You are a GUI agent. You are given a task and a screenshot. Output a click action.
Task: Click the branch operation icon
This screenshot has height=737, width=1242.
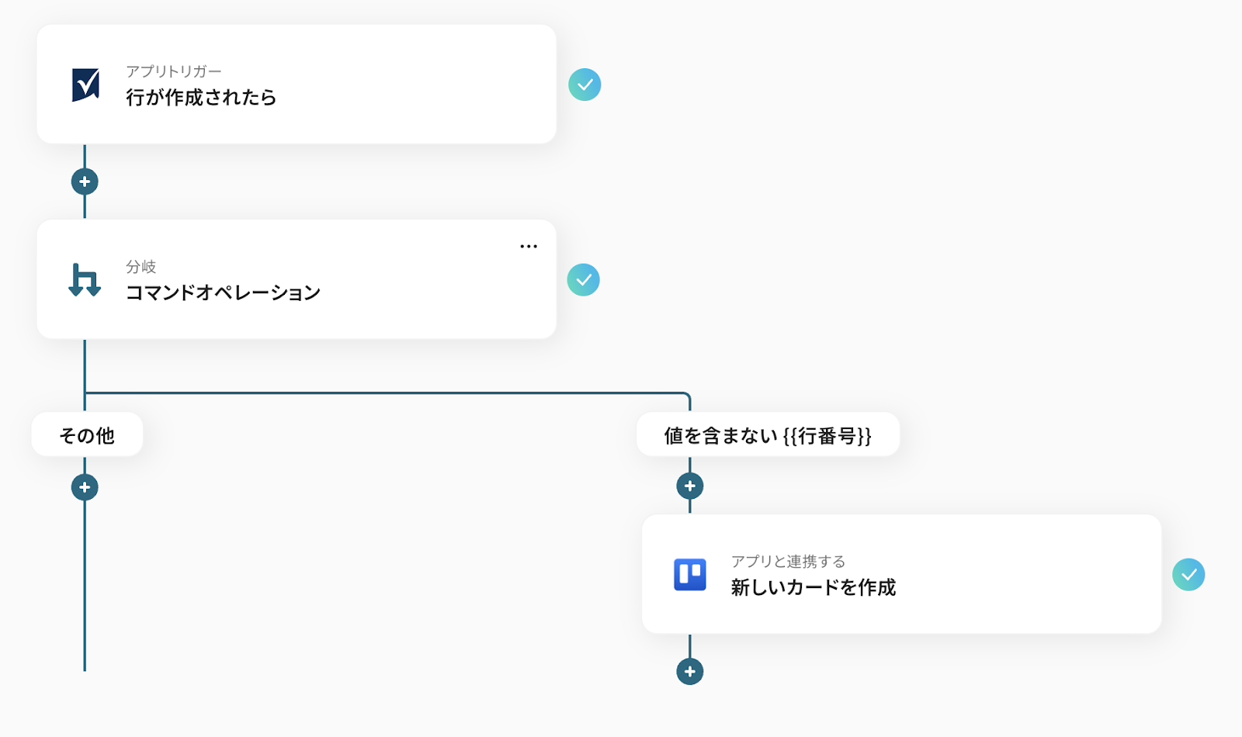click(85, 280)
